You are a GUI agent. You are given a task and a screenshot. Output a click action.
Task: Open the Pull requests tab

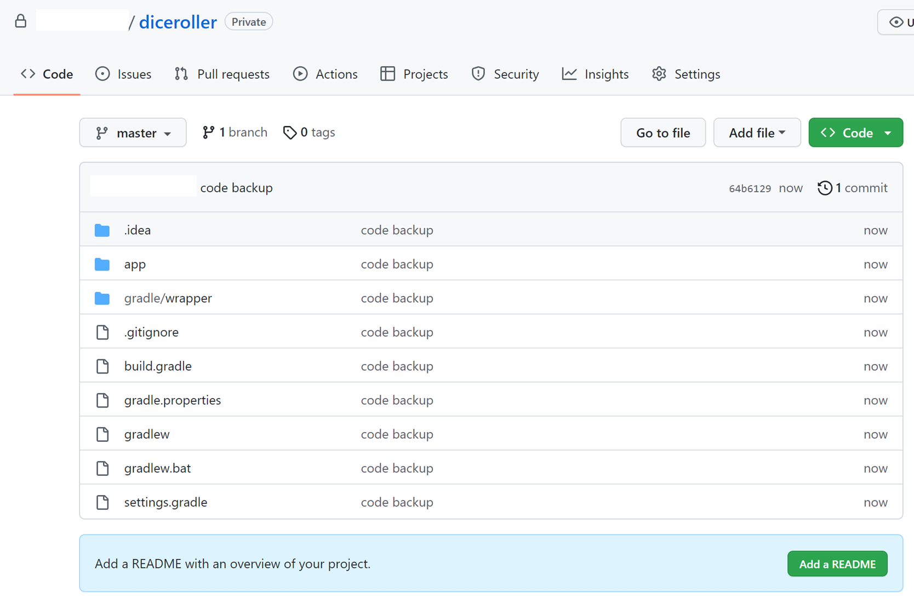coord(222,74)
